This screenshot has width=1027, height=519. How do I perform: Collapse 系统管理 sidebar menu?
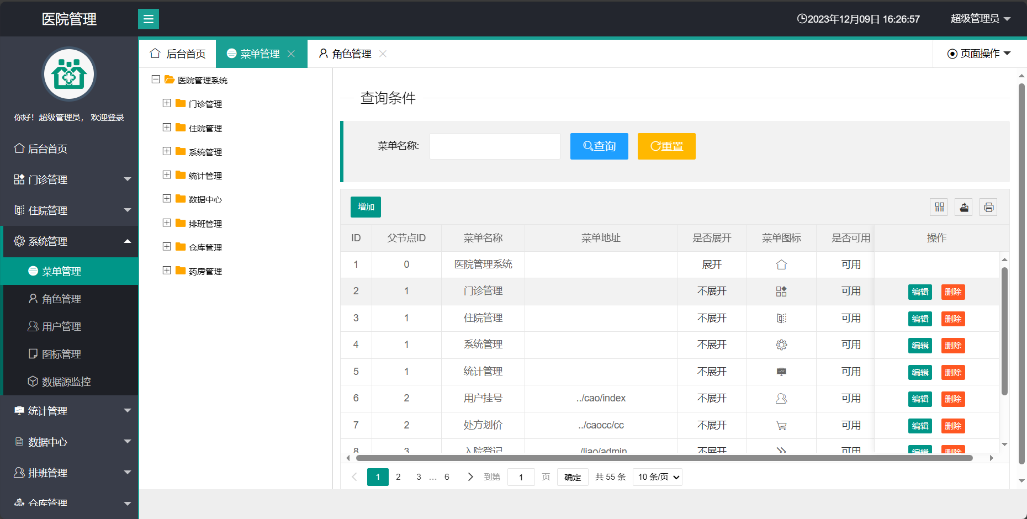coord(69,241)
